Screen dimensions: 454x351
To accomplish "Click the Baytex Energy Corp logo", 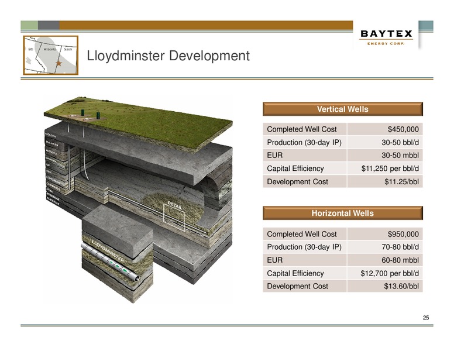I will pyautogui.click(x=386, y=37).
